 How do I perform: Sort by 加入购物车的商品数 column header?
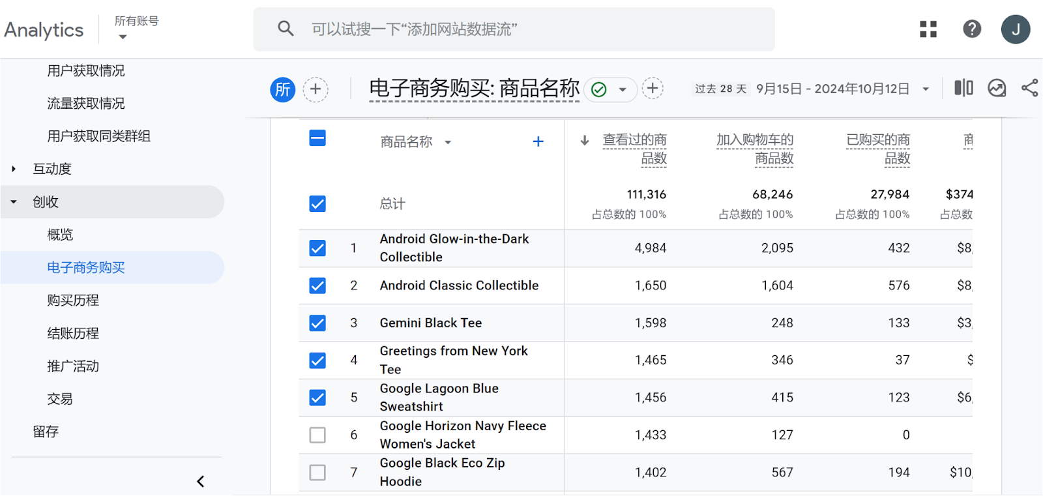tap(755, 149)
